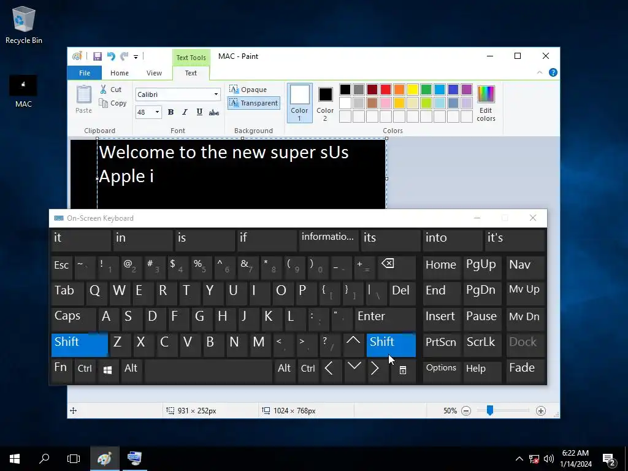
Task: Open the Edit colors dialog
Action: click(x=486, y=103)
